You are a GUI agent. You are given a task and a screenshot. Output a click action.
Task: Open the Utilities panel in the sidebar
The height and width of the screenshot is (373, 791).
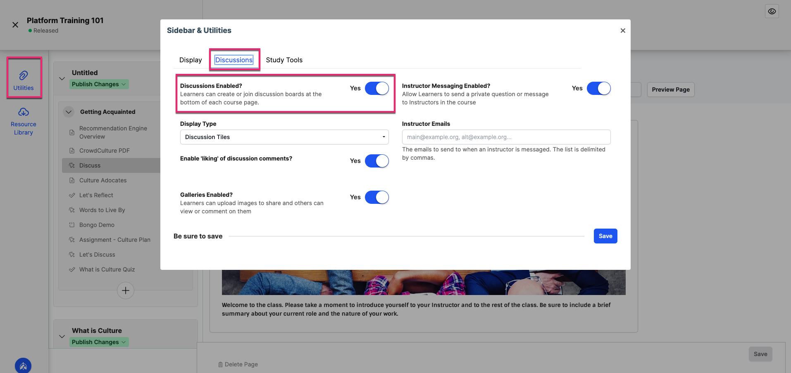point(24,78)
